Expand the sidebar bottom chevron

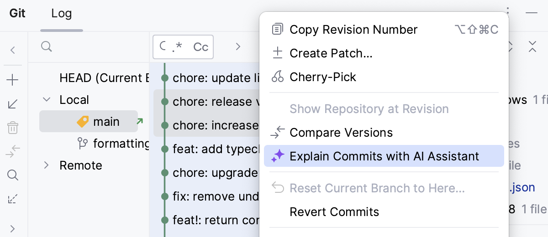coord(13,228)
